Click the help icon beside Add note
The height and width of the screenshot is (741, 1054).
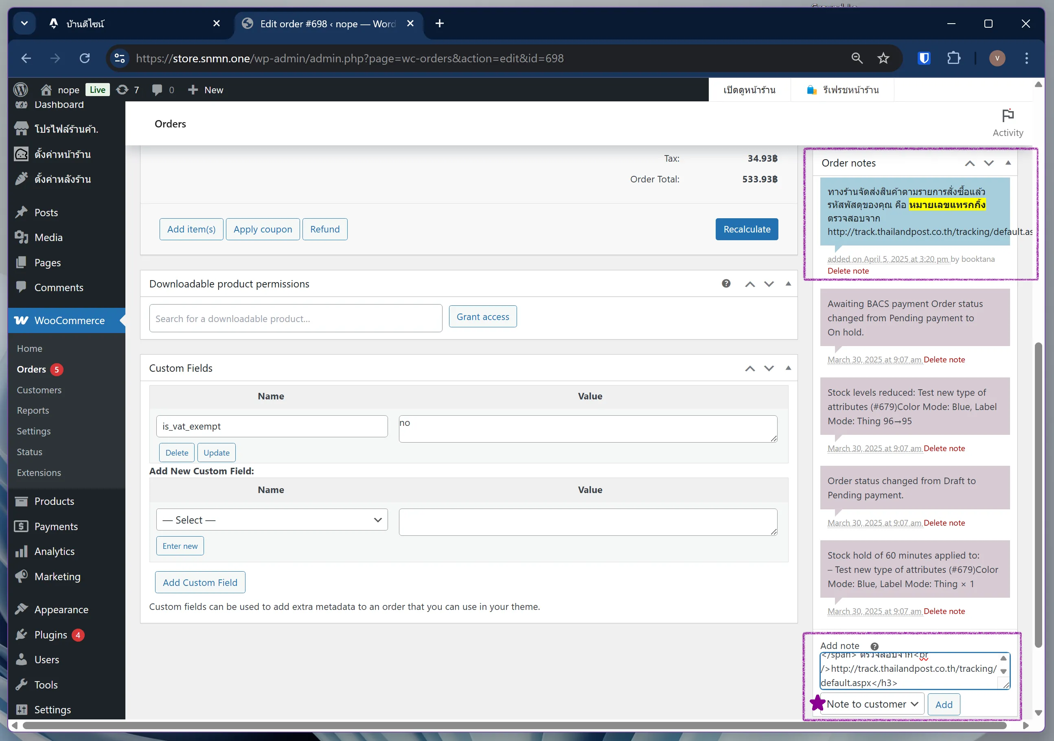pos(874,646)
